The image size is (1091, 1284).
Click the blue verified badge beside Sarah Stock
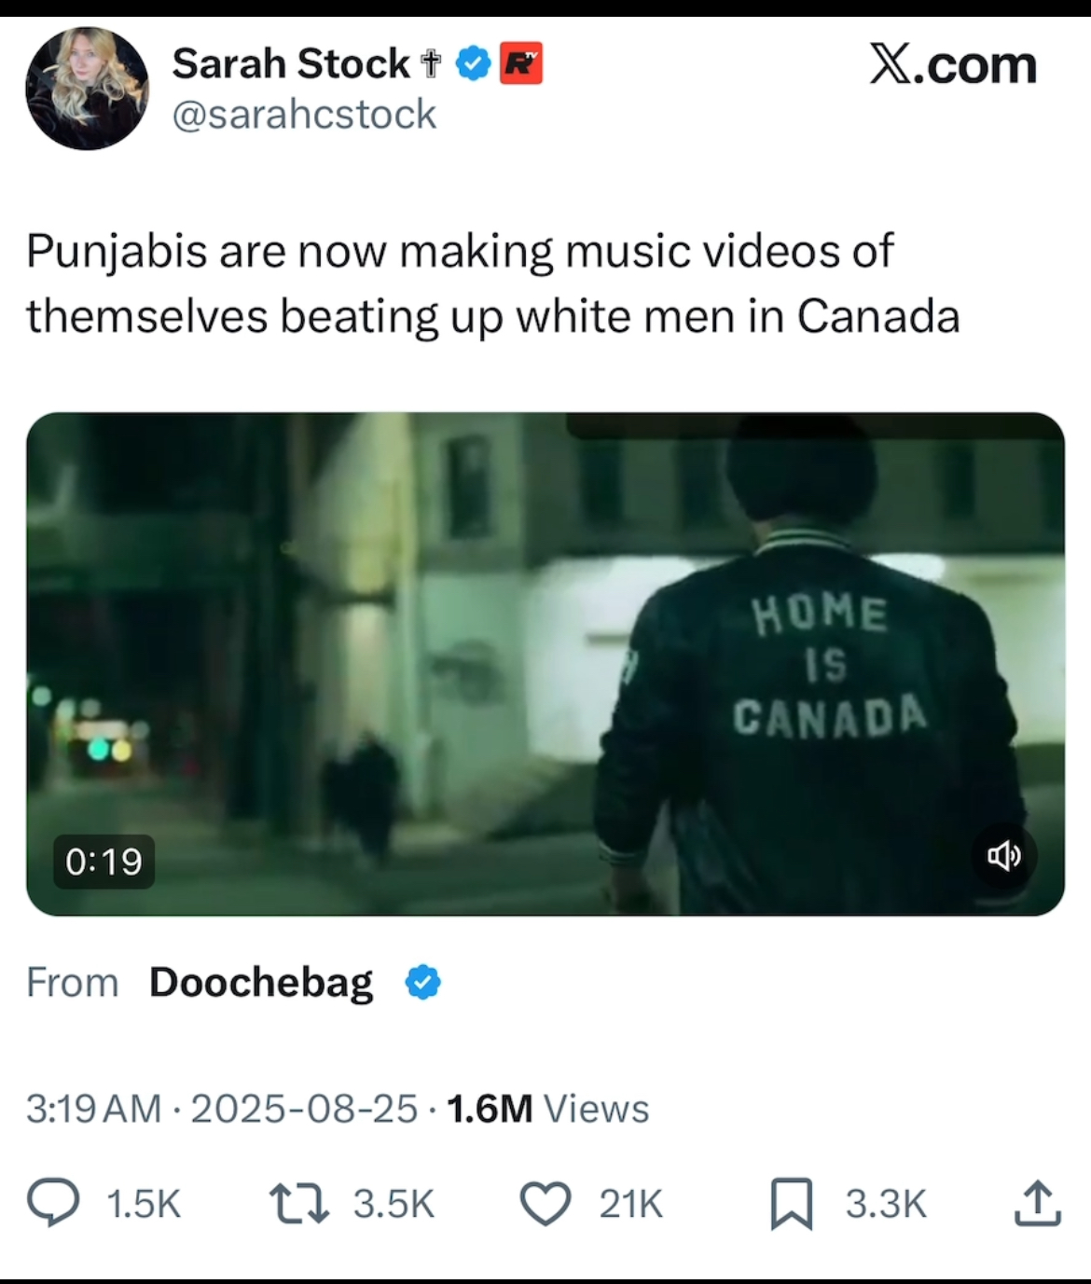point(474,63)
